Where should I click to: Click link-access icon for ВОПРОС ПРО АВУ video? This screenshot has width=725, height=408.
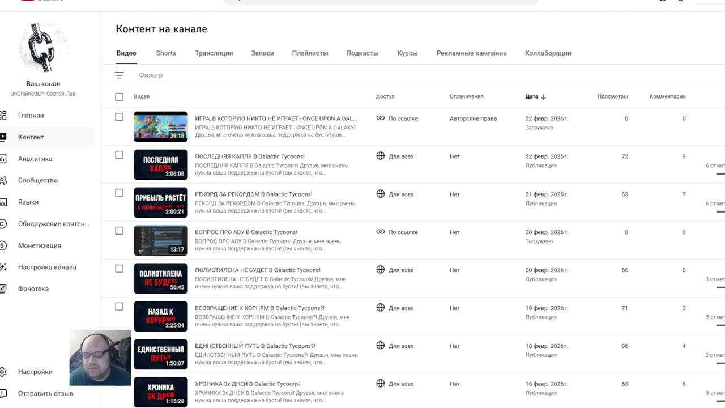click(381, 232)
